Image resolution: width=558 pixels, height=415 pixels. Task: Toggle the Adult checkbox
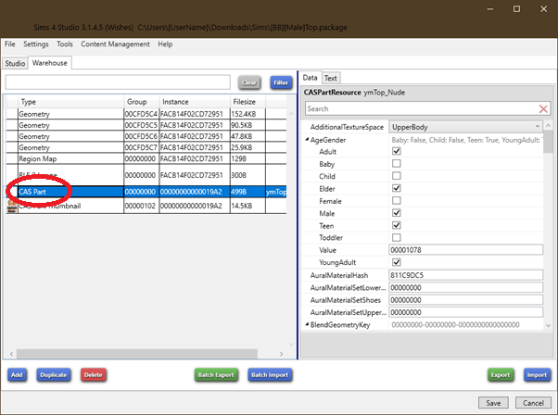pyautogui.click(x=396, y=151)
